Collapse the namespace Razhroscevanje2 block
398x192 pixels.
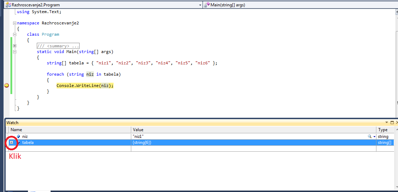pos(15,23)
